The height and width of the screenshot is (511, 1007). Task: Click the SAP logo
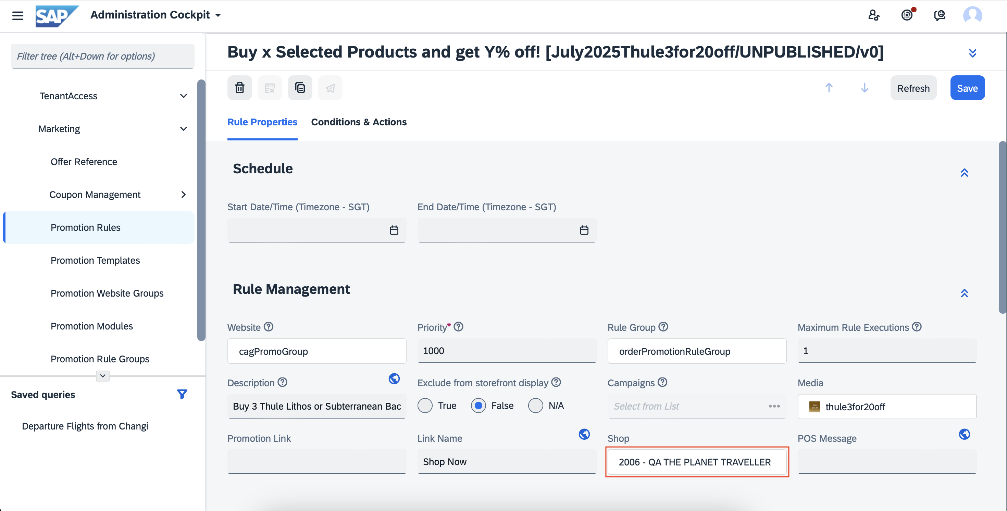click(x=57, y=16)
